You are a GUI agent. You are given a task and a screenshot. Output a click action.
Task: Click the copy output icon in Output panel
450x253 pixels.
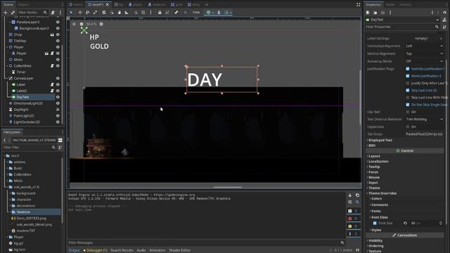pos(357,195)
